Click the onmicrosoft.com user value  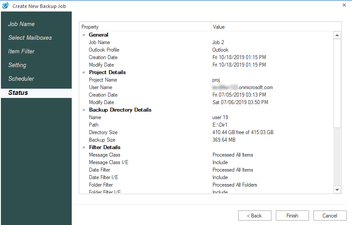(243, 87)
